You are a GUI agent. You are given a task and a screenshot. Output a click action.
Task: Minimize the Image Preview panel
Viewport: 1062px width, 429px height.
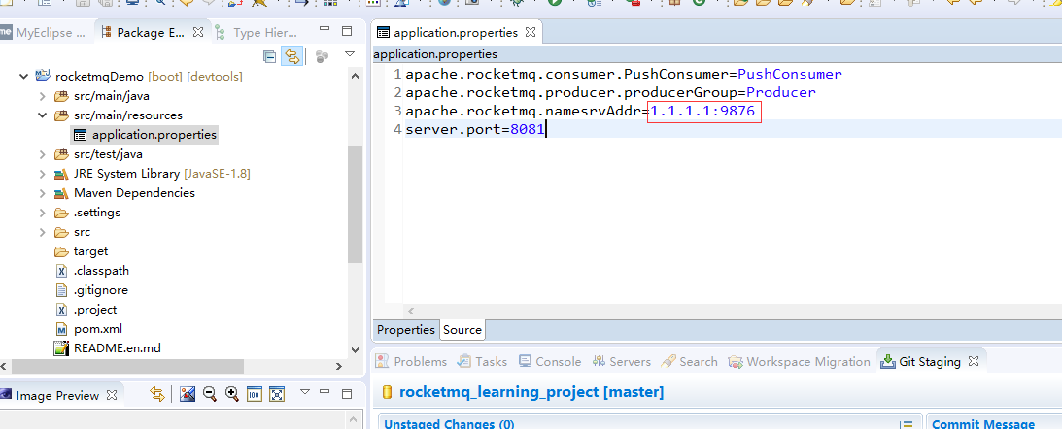325,392
